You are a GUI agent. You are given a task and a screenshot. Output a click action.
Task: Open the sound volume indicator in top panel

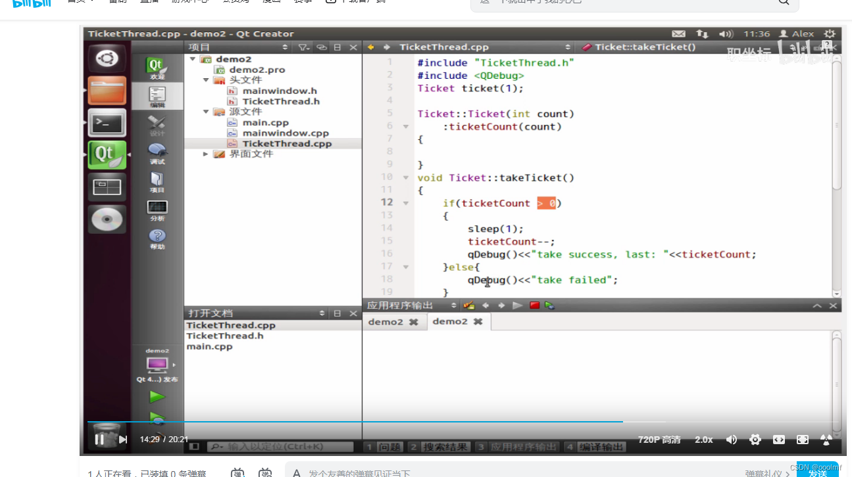pyautogui.click(x=726, y=34)
